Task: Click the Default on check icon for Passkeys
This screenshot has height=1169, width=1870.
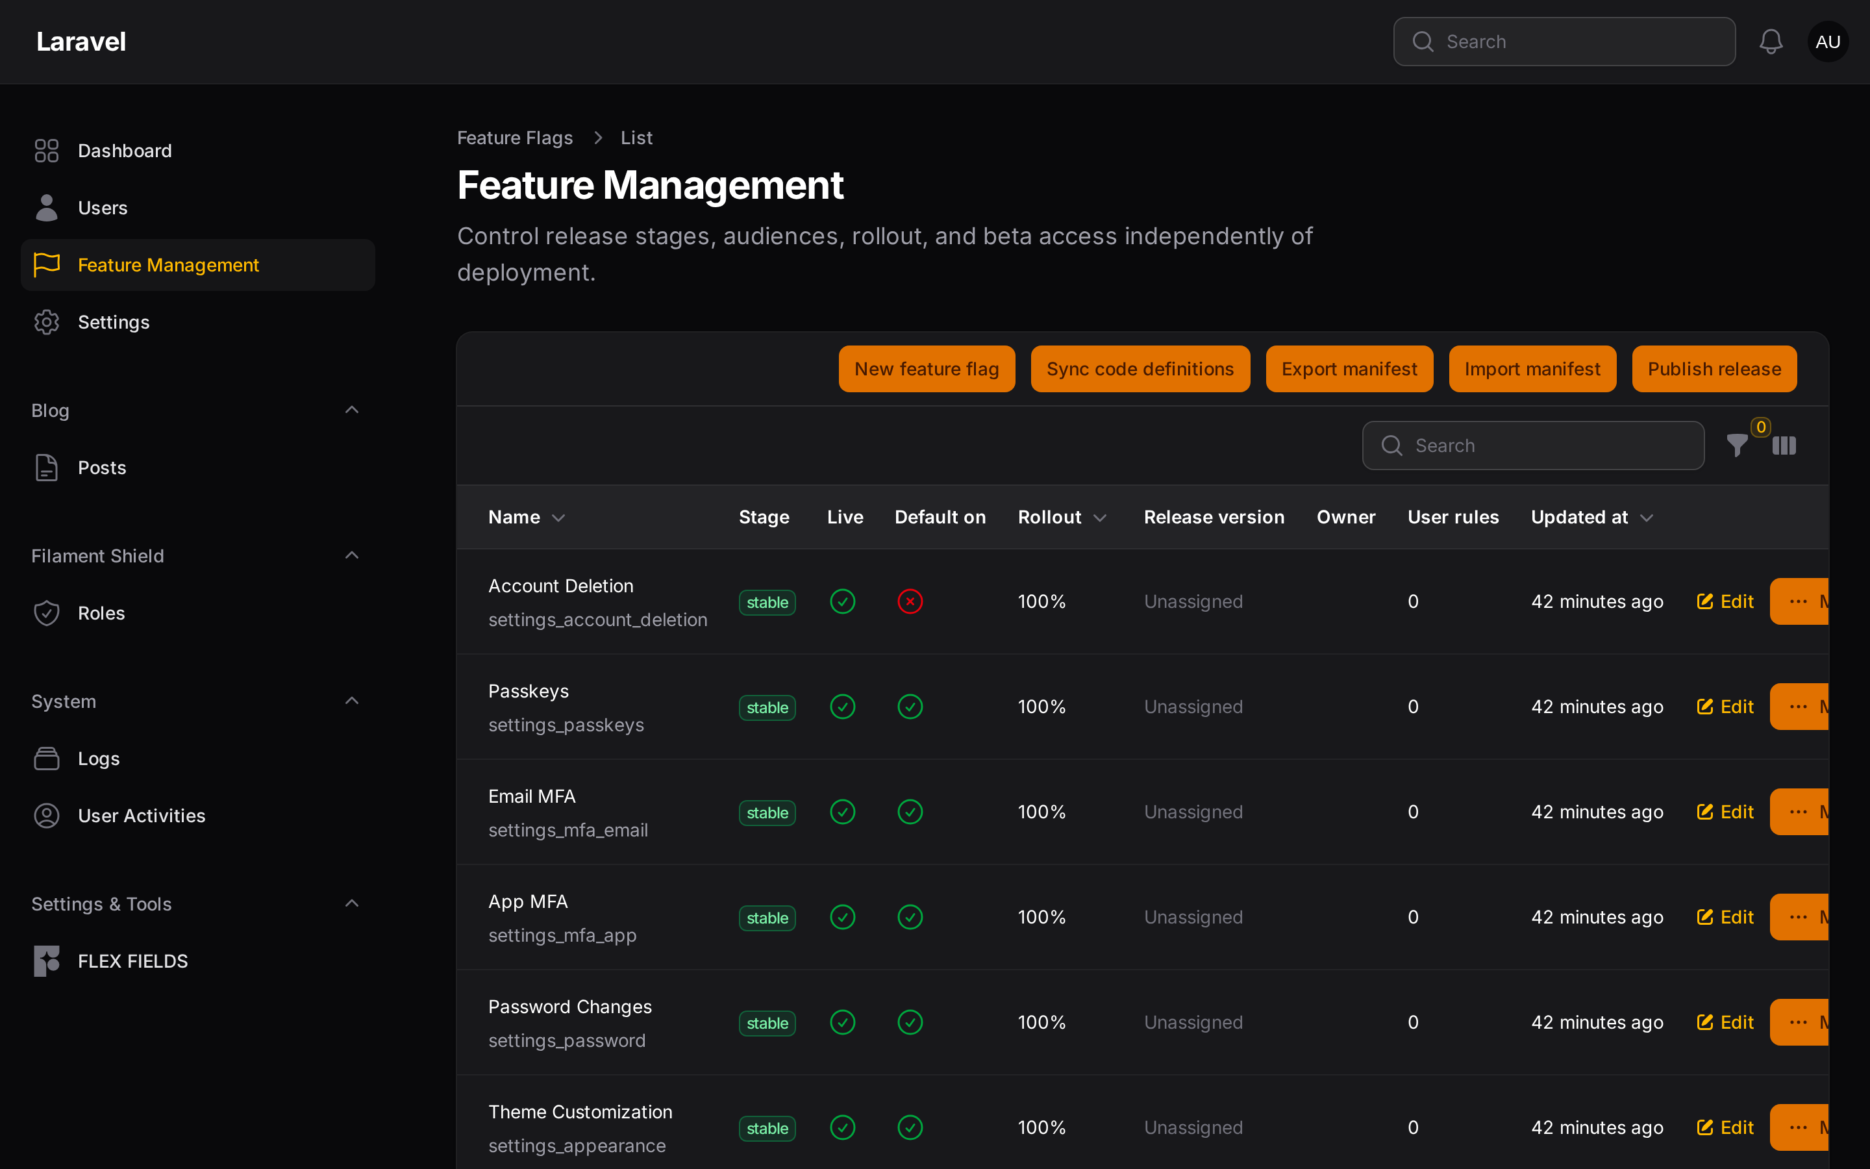Action: (910, 707)
